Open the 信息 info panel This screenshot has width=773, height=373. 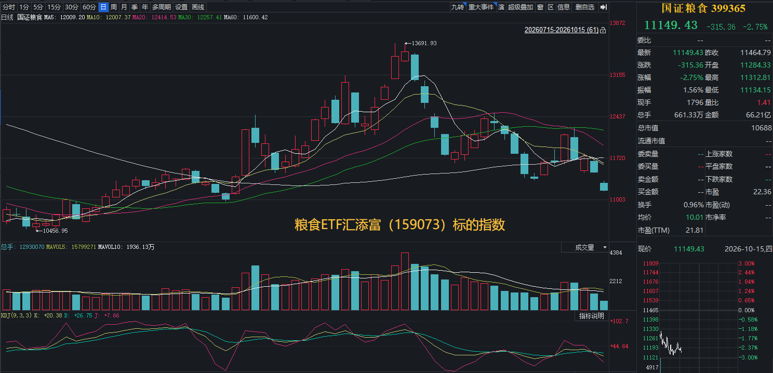pyautogui.click(x=564, y=7)
